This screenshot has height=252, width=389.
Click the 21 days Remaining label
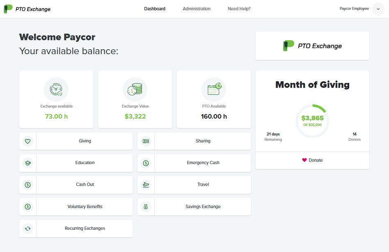coord(273,137)
